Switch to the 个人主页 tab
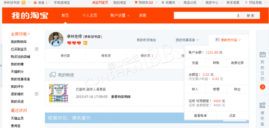This screenshot has width=269, height=128. (x=90, y=15)
